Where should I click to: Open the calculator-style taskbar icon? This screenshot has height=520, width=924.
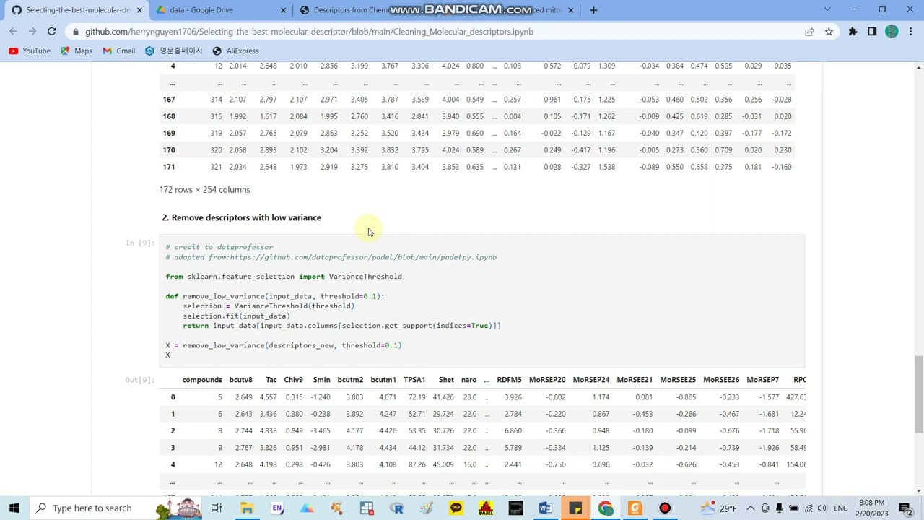pos(367,508)
